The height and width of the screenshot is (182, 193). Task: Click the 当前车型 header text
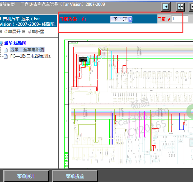52,4
